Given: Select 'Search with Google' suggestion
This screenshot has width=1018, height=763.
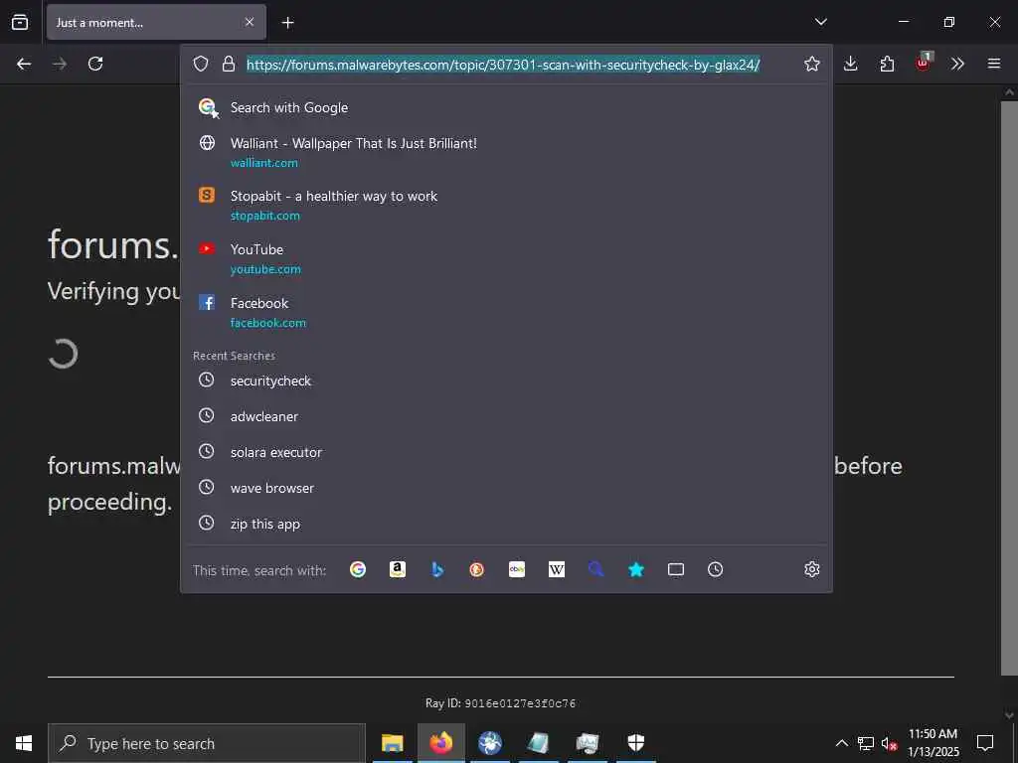Looking at the screenshot, I should [x=506, y=107].
